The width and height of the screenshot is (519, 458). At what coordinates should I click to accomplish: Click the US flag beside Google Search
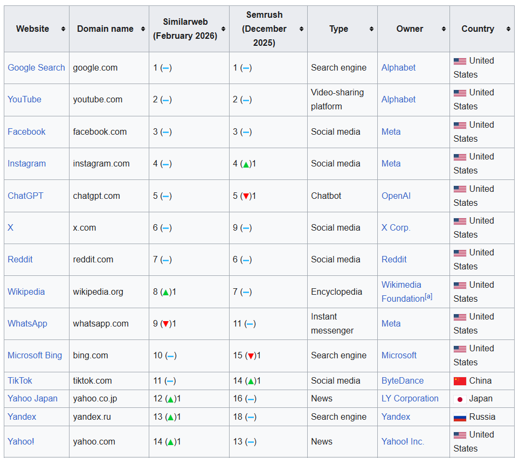click(x=460, y=60)
